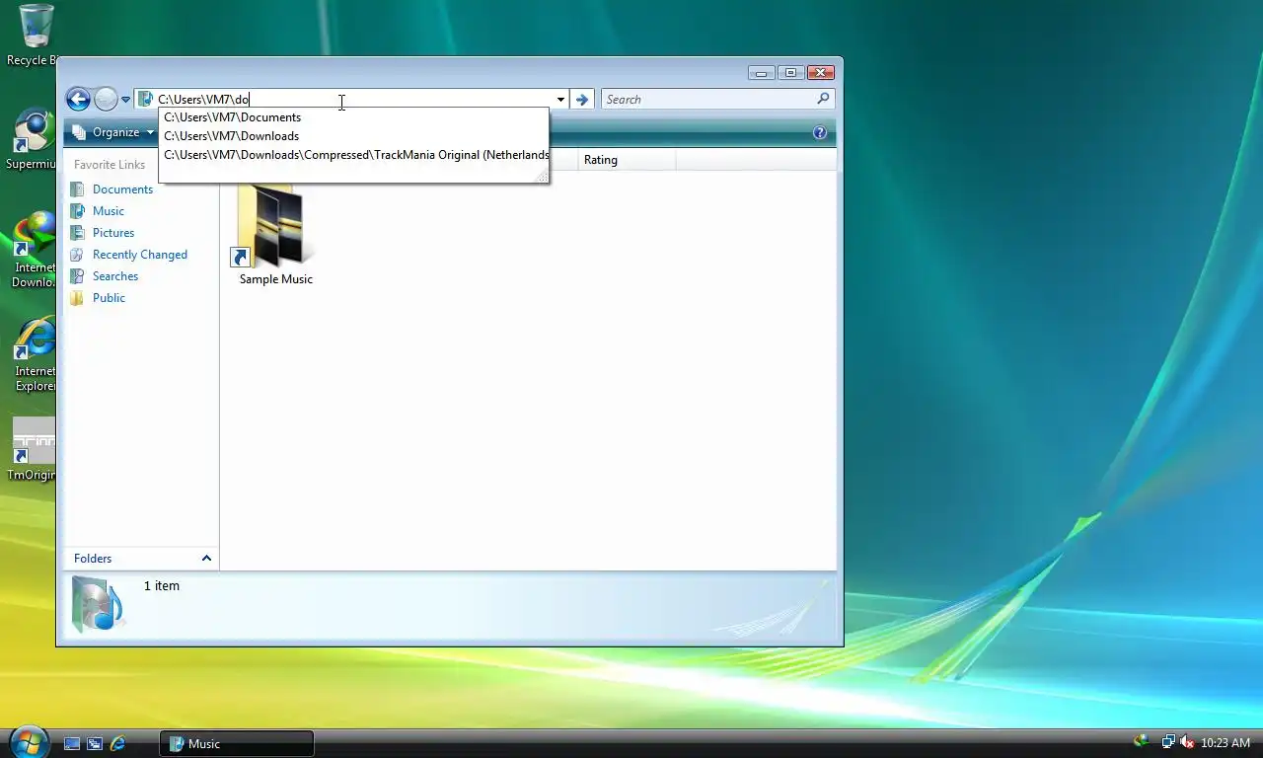Click the Music taskbar button
Screen dimensions: 1263x758
coord(237,744)
